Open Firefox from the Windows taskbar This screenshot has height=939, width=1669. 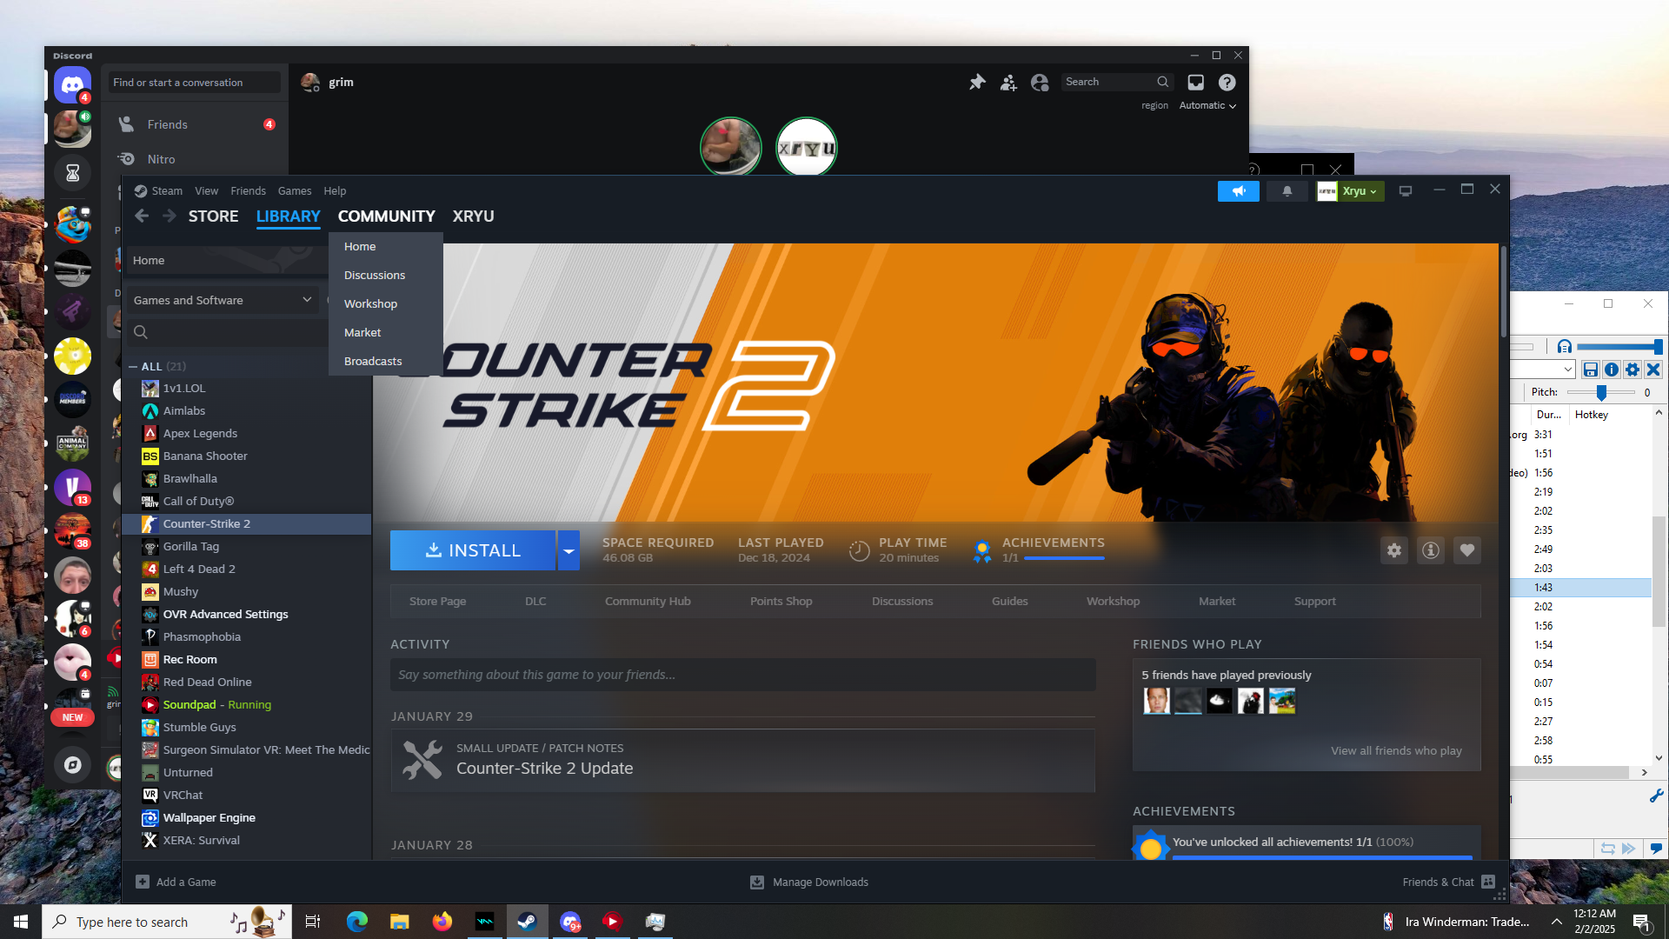click(x=442, y=922)
